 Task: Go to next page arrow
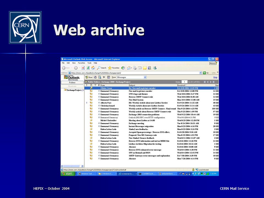[211, 82]
